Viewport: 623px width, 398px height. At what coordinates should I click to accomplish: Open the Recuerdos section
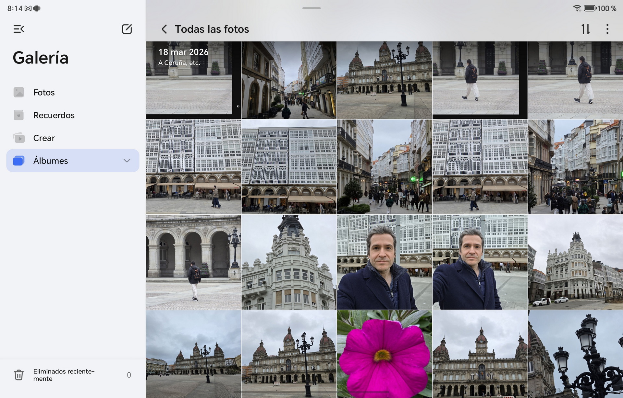pyautogui.click(x=54, y=115)
